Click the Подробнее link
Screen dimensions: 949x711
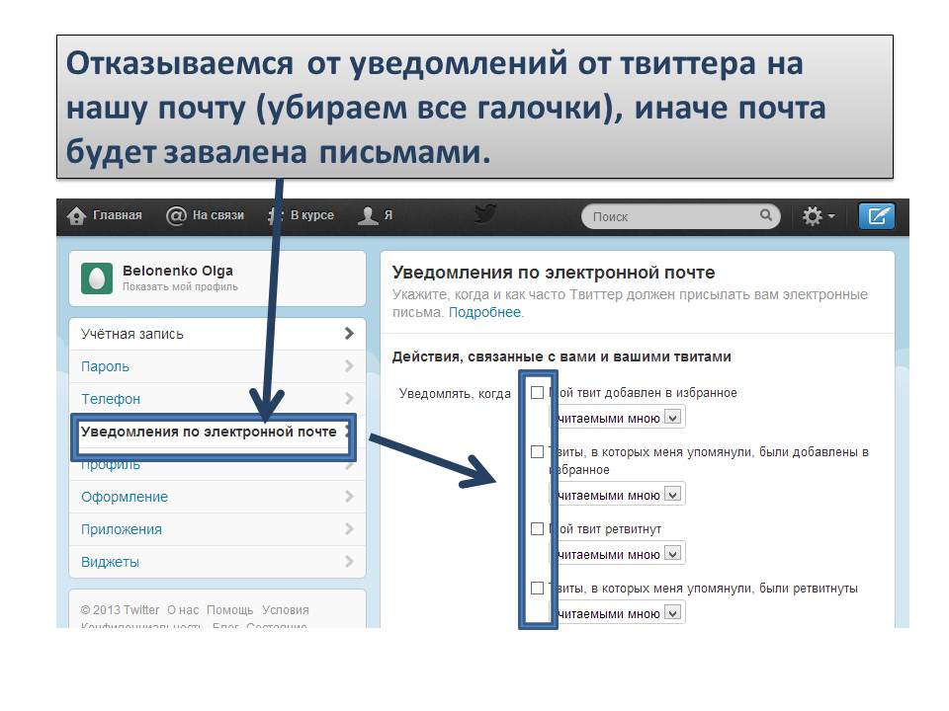click(x=484, y=313)
